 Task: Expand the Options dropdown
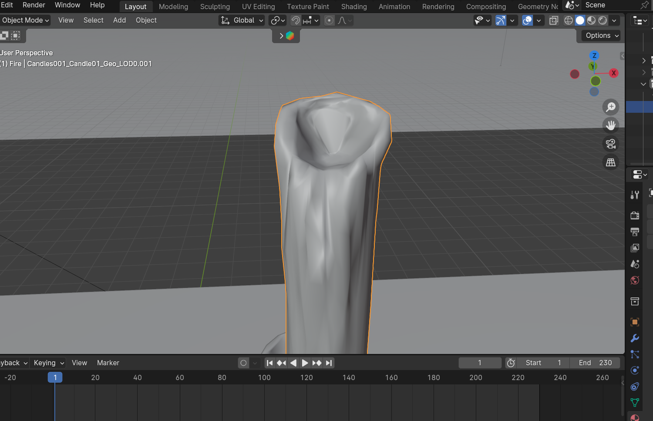tap(601, 36)
